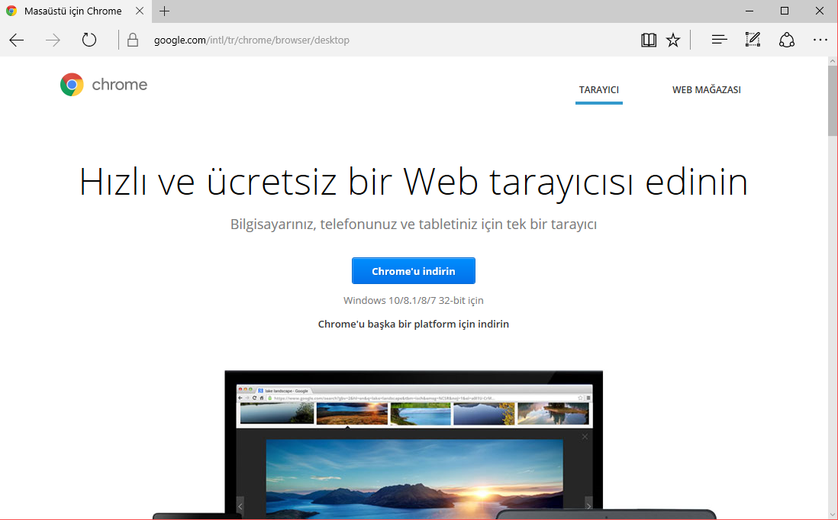
Task: Make a Web Note with pen icon
Action: click(x=753, y=40)
